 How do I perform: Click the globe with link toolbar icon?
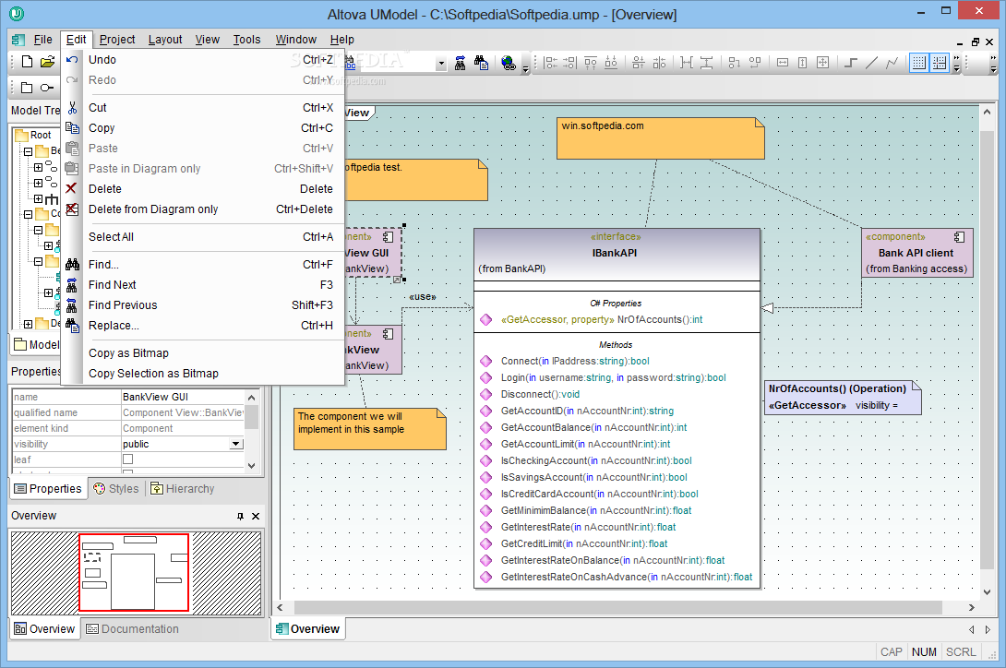pos(509,63)
